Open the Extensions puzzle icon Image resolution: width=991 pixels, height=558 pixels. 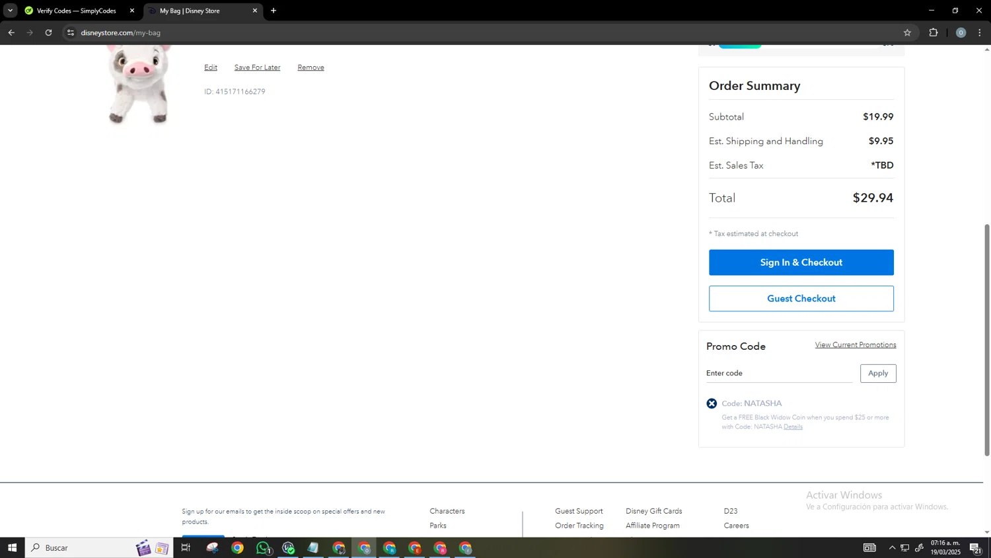[x=934, y=32]
